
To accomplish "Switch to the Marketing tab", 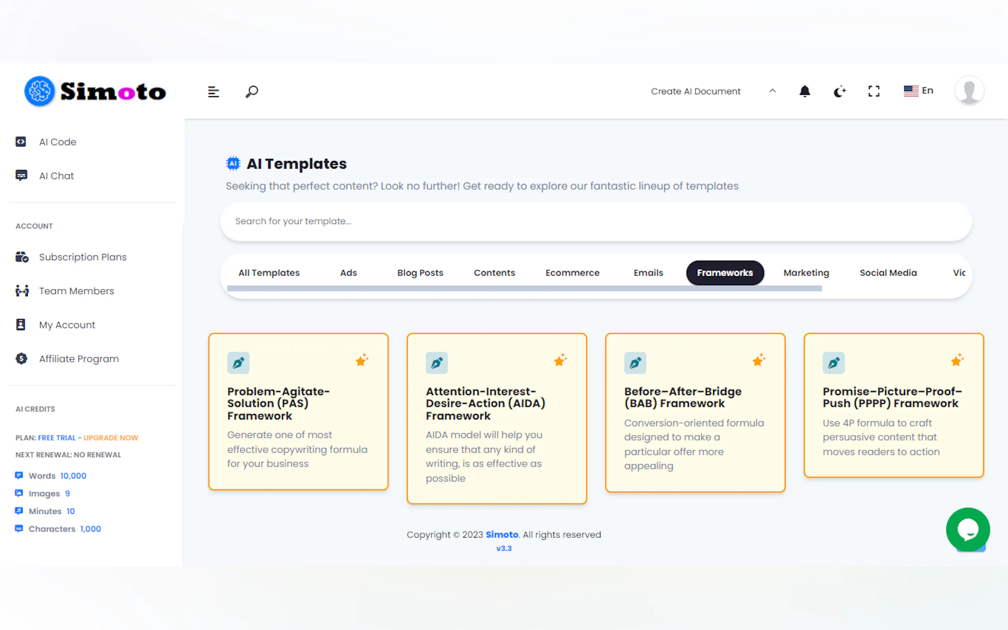I will coord(806,273).
